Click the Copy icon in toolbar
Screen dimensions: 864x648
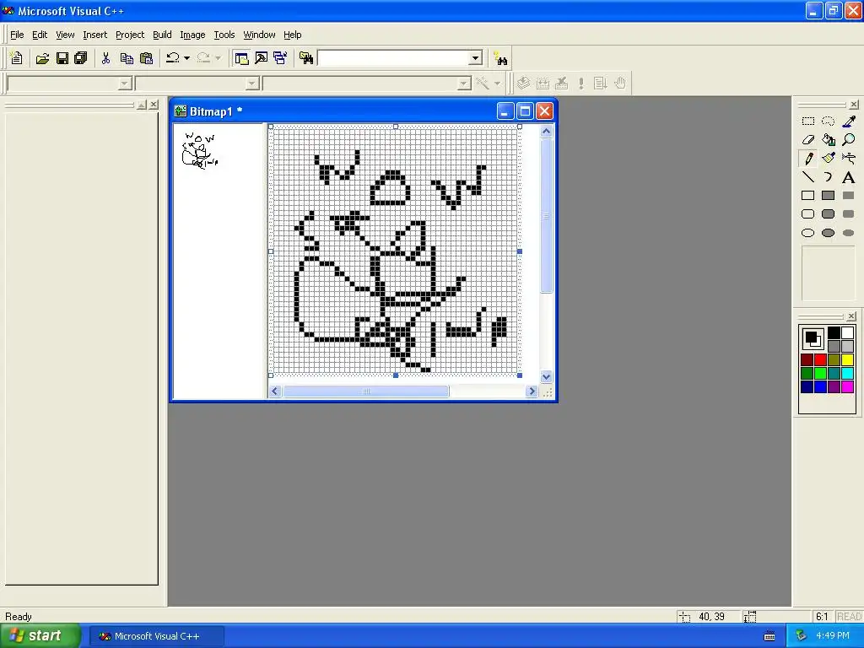tap(127, 58)
